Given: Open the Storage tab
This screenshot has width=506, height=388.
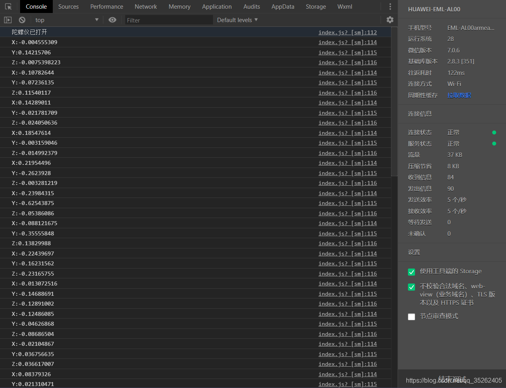Looking at the screenshot, I should 316,7.
